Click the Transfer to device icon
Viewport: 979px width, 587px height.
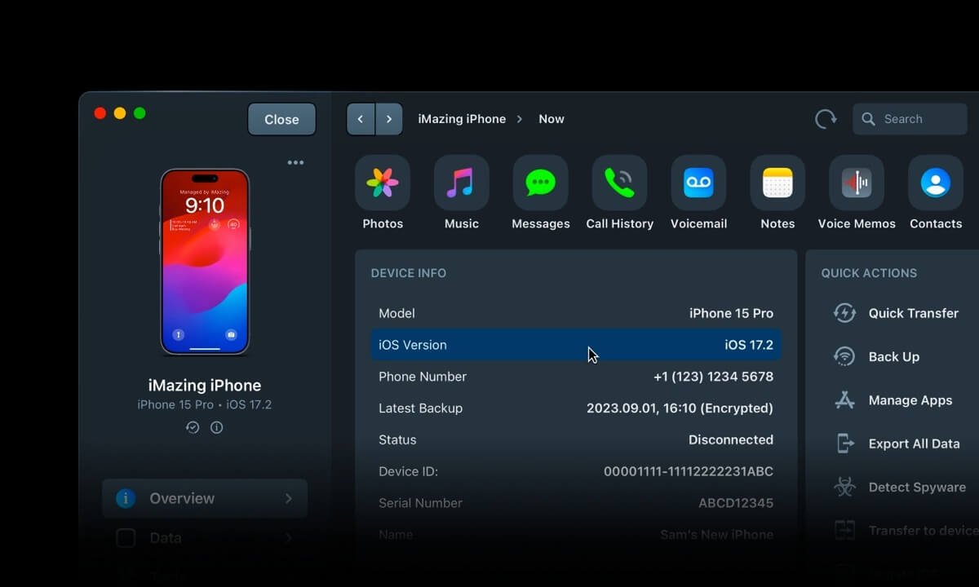(x=844, y=530)
